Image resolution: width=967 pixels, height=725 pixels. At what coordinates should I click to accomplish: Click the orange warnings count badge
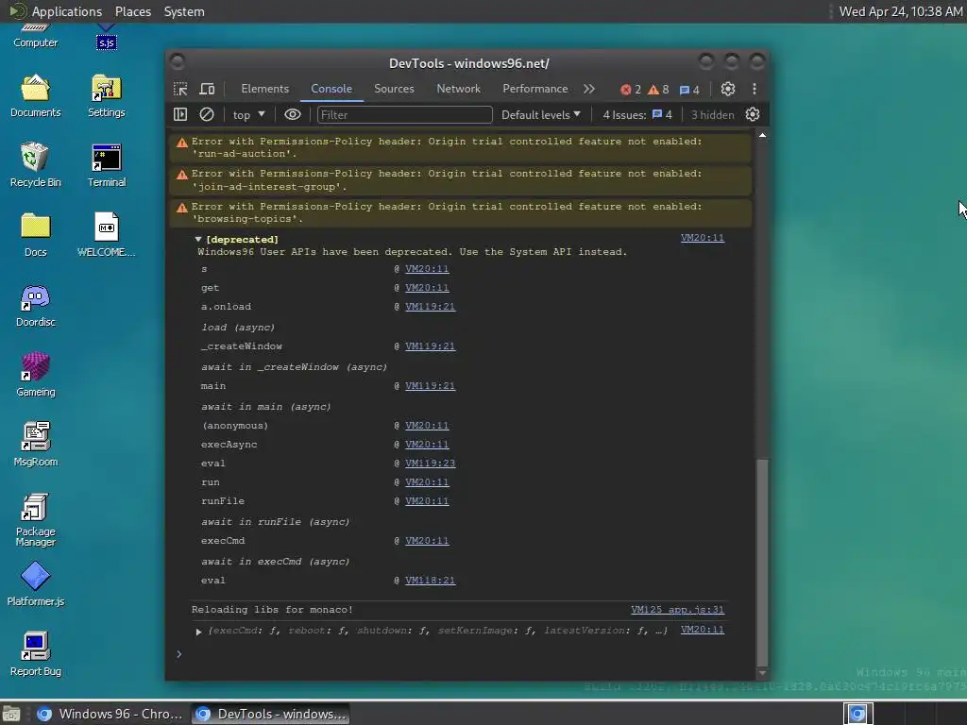(x=658, y=90)
